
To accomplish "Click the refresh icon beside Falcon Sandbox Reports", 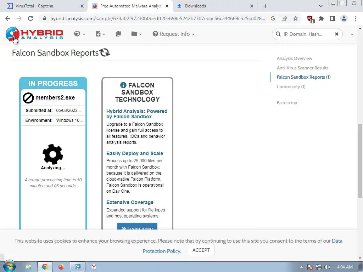I will click(105, 52).
